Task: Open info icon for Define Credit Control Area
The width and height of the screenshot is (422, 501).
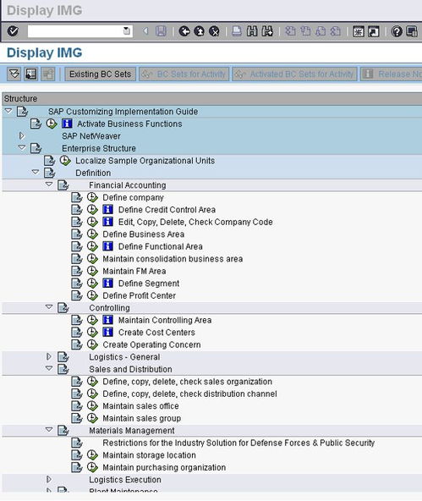Action: click(x=108, y=210)
